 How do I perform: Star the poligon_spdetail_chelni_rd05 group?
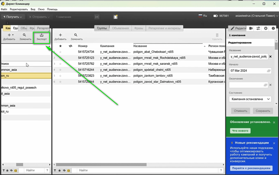pyautogui.click(x=60, y=70)
